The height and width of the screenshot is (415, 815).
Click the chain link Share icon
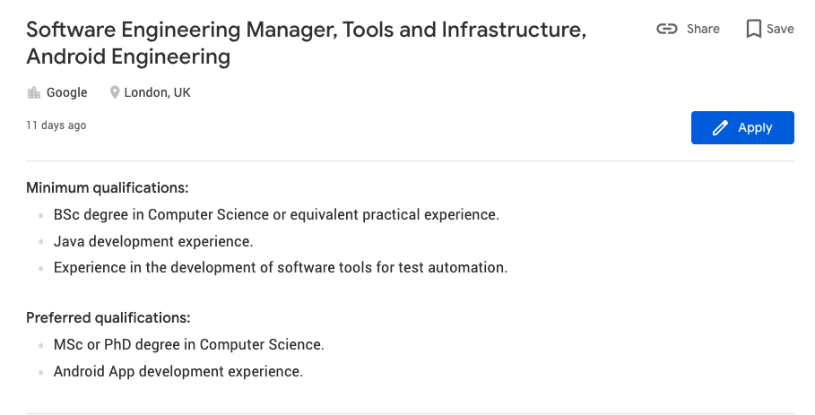[667, 29]
